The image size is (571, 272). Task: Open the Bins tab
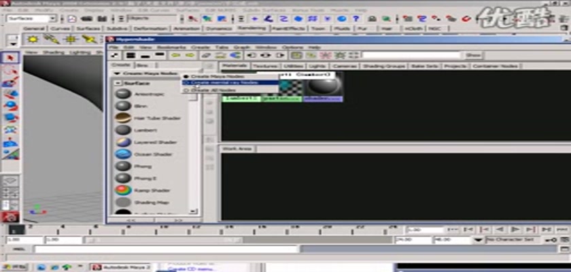tap(141, 65)
